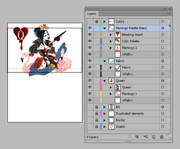This screenshot has width=180, height=149.
Task: Hide the top-level Fabric layer
Action: (x=90, y=61)
